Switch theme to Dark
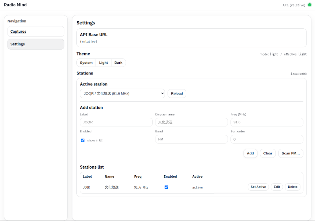The height and width of the screenshot is (221, 315). [119, 63]
